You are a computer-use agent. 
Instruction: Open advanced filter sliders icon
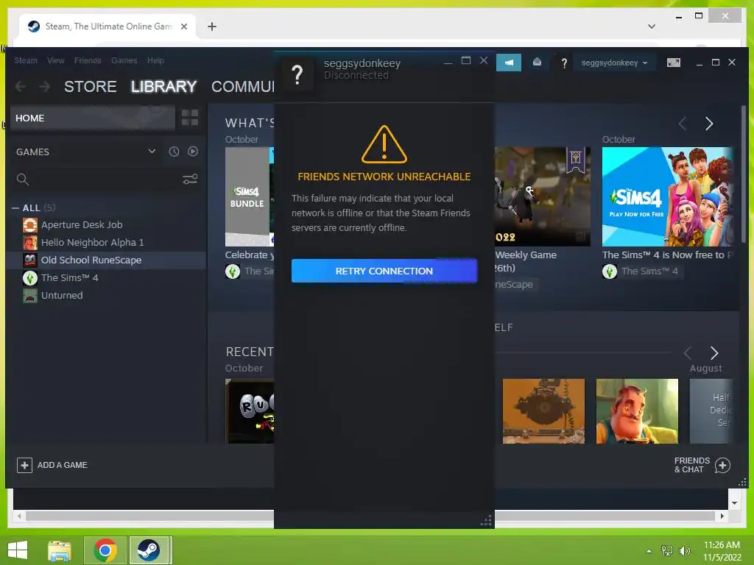[x=190, y=180]
